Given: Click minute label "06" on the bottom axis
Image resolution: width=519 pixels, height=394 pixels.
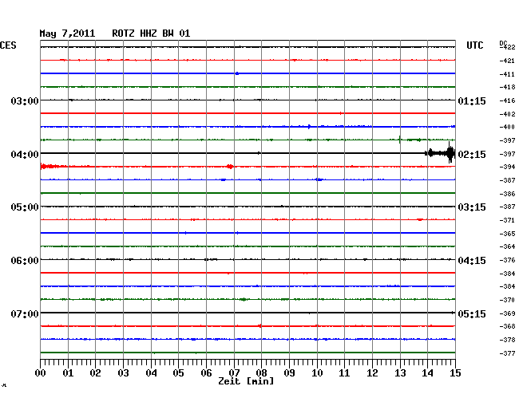Looking at the screenshot, I should (206, 372).
